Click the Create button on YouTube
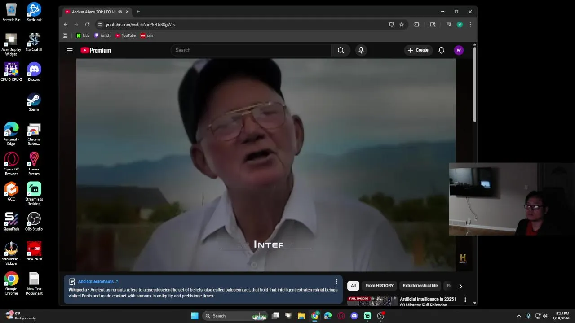Screen dimensions: 575x323 click(x=418, y=50)
